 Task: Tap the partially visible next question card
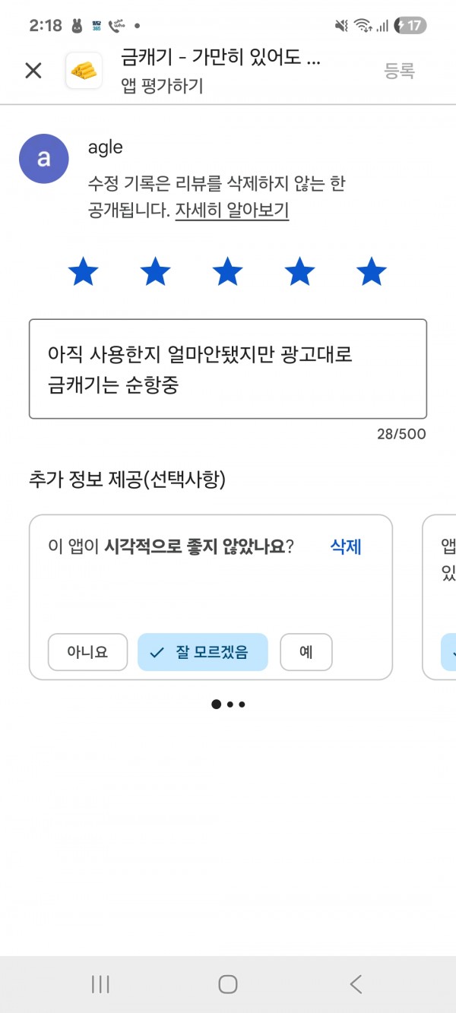tap(439, 597)
